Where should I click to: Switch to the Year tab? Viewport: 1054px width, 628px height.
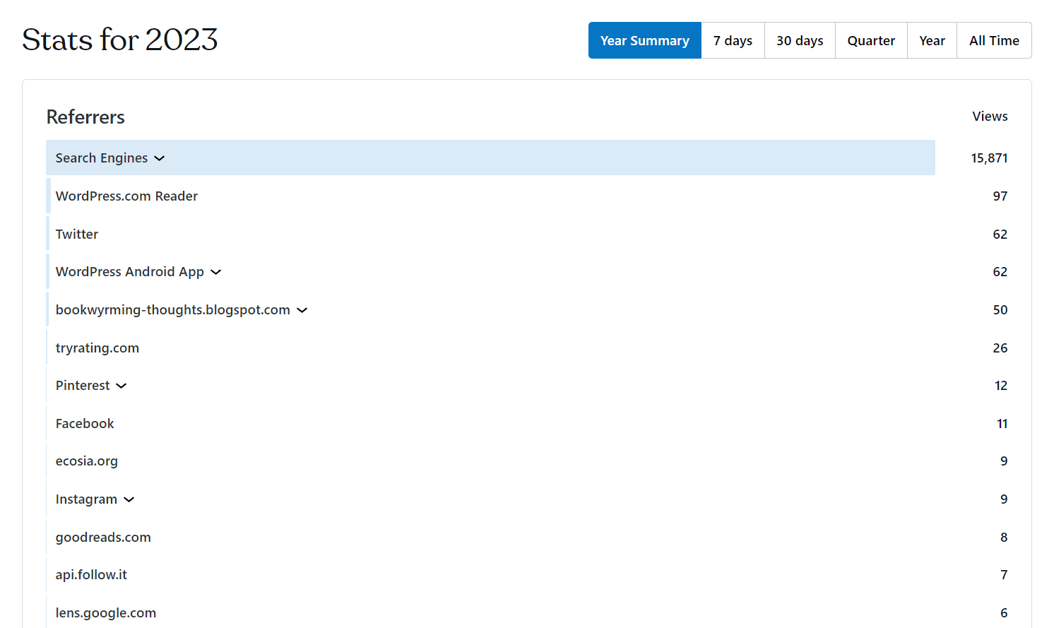[x=932, y=40]
